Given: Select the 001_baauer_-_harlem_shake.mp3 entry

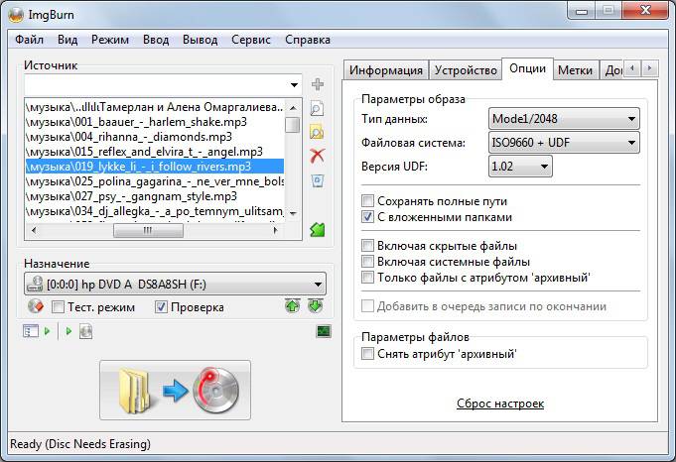Looking at the screenshot, I should click(154, 122).
